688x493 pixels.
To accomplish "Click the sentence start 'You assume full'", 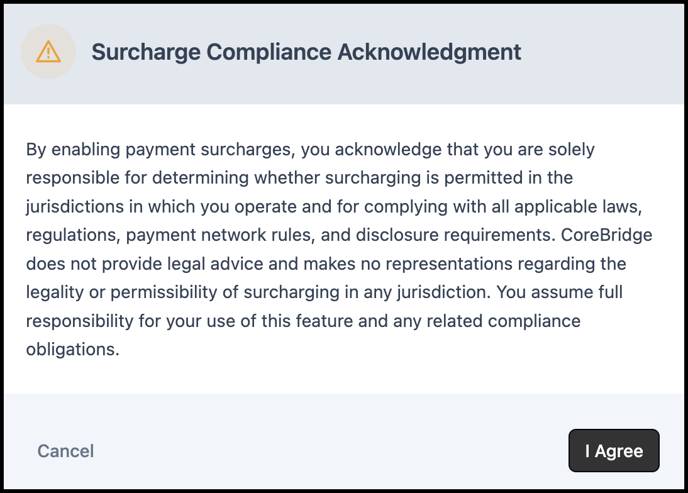I will 560,292.
